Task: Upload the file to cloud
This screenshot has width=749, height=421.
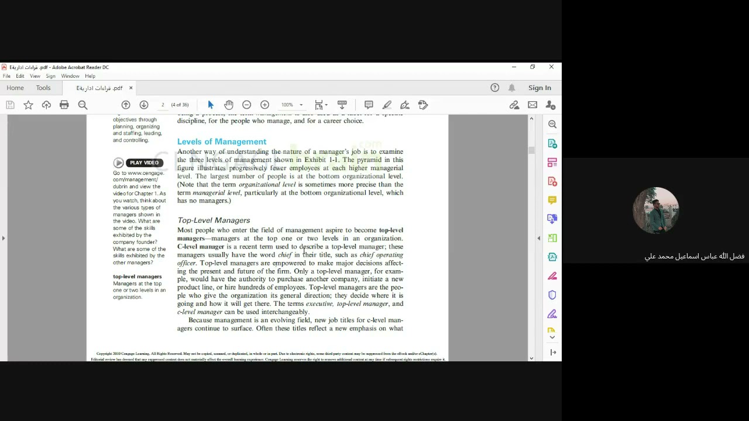Action: (x=46, y=105)
